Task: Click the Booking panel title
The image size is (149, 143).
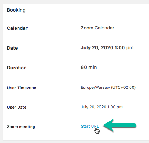Action: click(16, 10)
